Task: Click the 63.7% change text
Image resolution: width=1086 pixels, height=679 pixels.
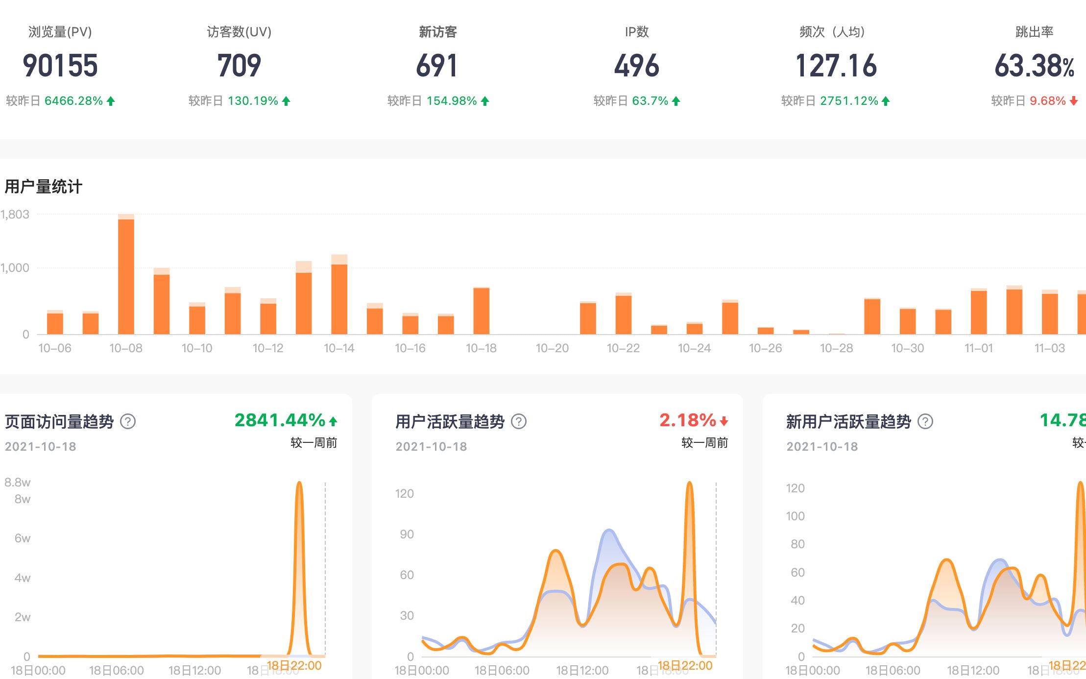Action: pyautogui.click(x=650, y=101)
